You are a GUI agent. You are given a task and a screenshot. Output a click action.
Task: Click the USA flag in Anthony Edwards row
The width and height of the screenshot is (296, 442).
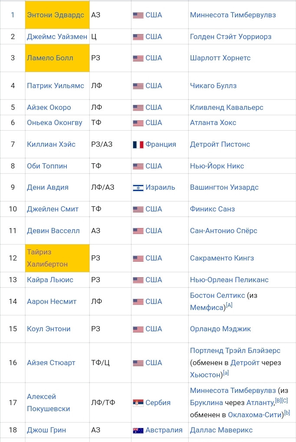pyautogui.click(x=138, y=15)
